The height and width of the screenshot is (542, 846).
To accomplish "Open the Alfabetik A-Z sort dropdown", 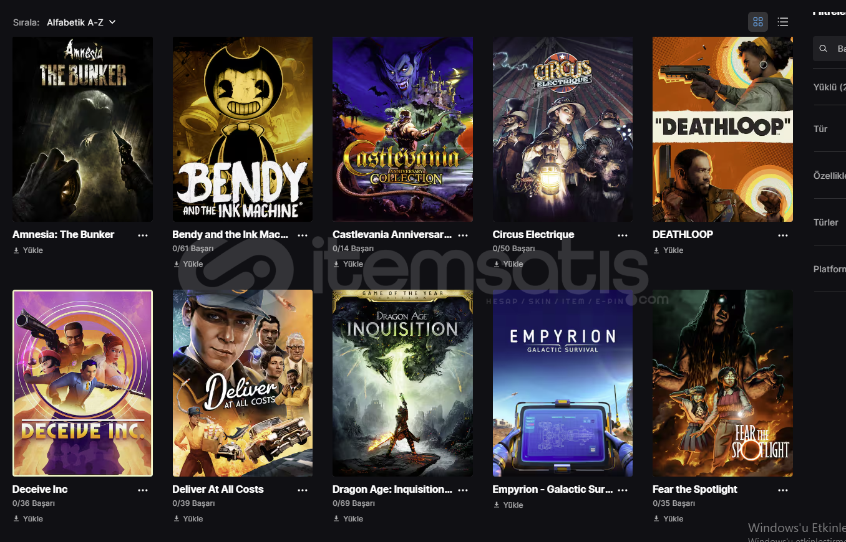I will pyautogui.click(x=81, y=22).
